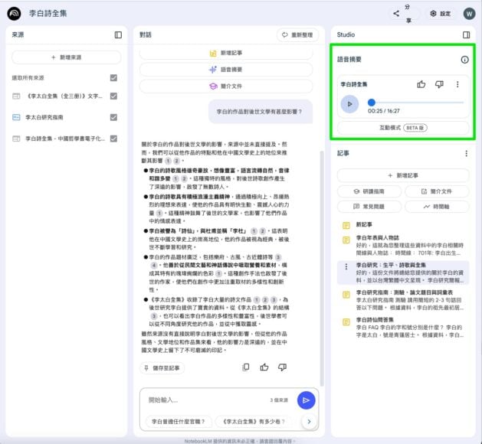This screenshot has width=482, height=444.
Task: Open the 記事 section's three-dot menu
Action: tap(466, 153)
